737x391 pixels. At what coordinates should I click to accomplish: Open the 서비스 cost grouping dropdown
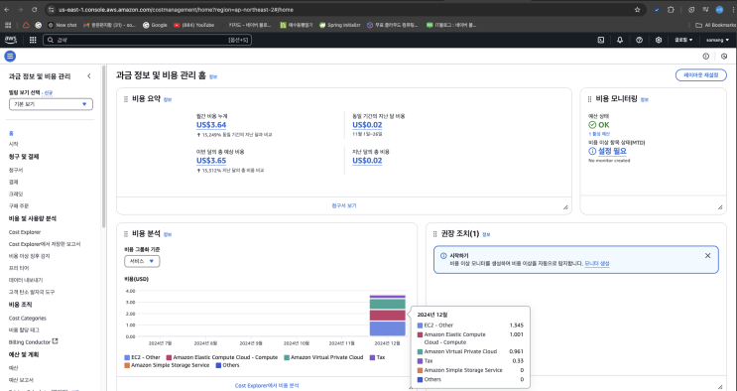point(142,261)
